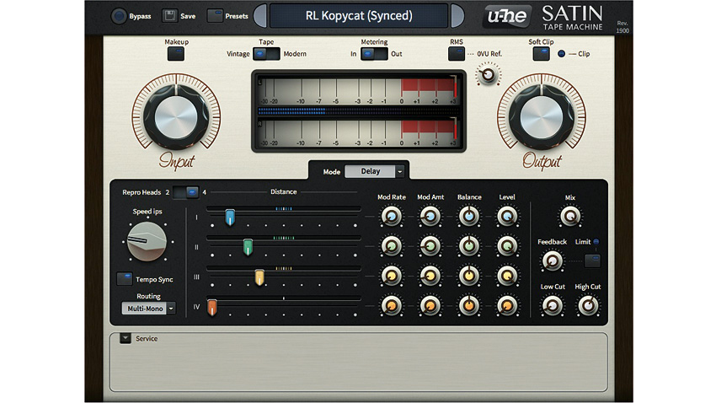Click Level knob for head I
Viewport: 716px width, 403px height.
click(507, 216)
